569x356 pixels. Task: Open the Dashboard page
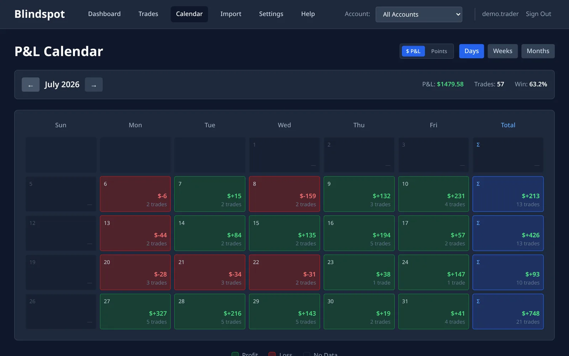(x=104, y=14)
